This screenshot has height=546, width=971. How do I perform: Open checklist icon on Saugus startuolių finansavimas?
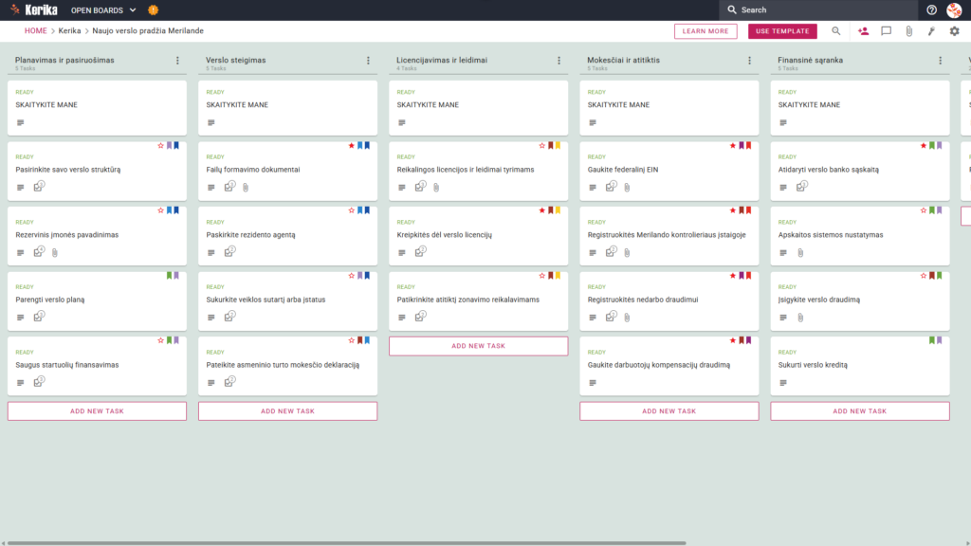click(x=39, y=381)
